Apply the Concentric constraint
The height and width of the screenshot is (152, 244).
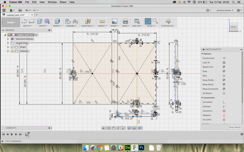tap(224, 111)
